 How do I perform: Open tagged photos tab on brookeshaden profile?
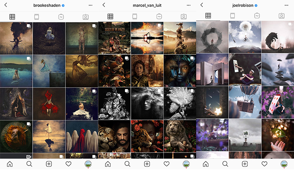[86, 17]
